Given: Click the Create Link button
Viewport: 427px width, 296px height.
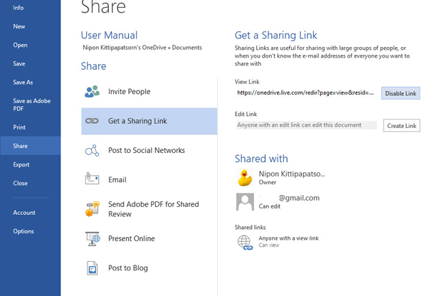Looking at the screenshot, I should 401,125.
